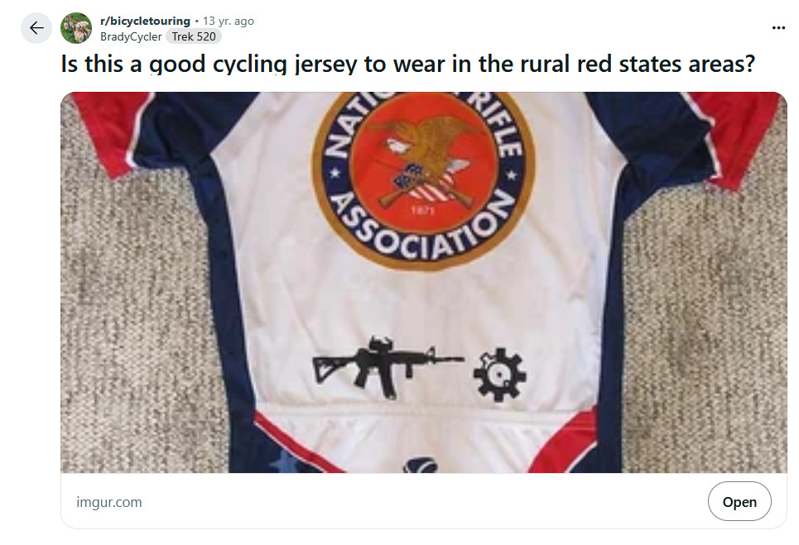Click the Open button for imgur link
The width and height of the screenshot is (799, 545).
coord(739,501)
